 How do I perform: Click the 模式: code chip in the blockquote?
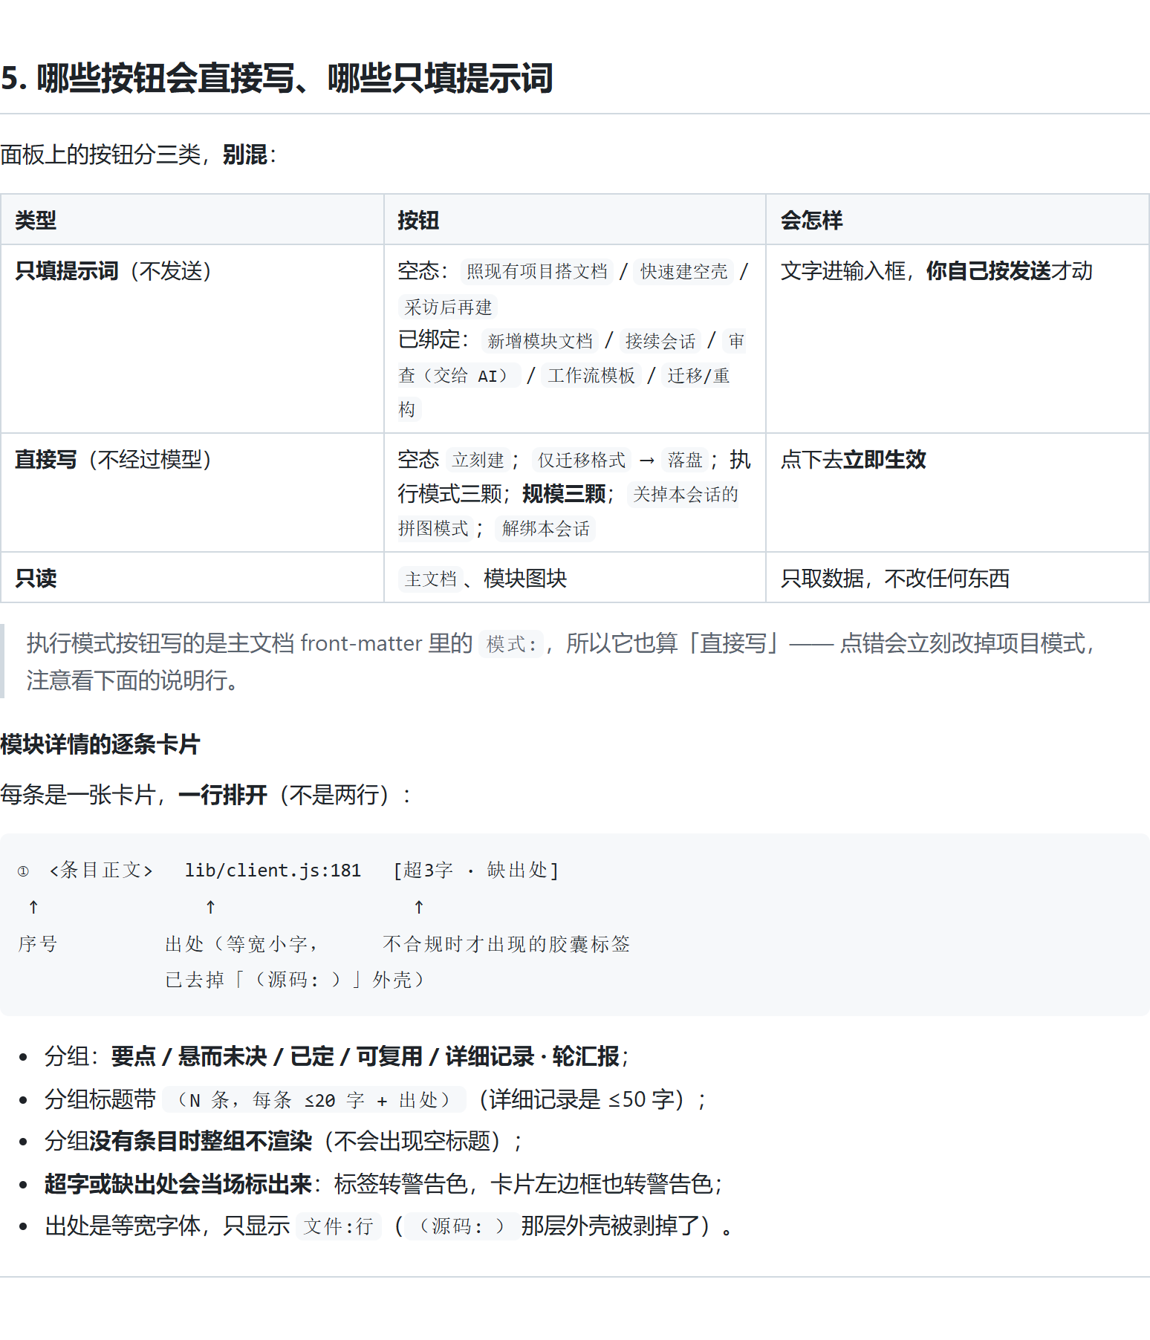tap(512, 643)
